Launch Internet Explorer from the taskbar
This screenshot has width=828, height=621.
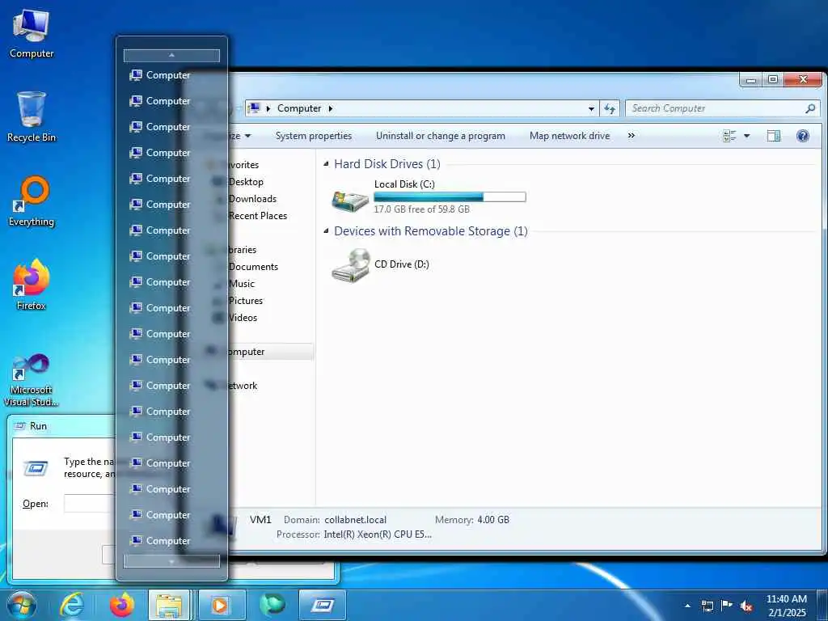tap(72, 605)
